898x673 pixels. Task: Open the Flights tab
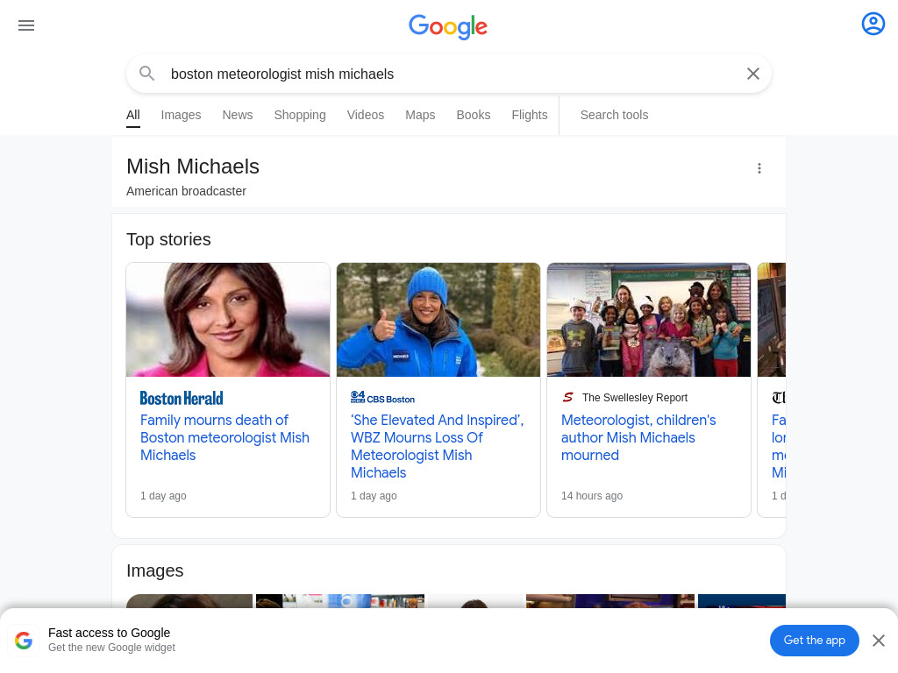pyautogui.click(x=529, y=115)
